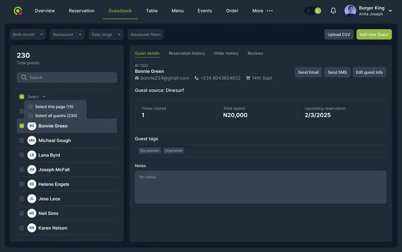402x252 pixels.
Task: Select Karen Nelson in guest list
Action: (x=67, y=228)
